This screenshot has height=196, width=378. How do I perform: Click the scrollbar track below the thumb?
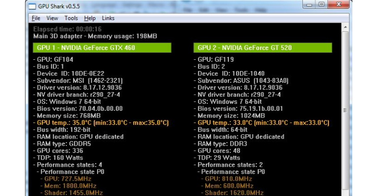click(345, 193)
